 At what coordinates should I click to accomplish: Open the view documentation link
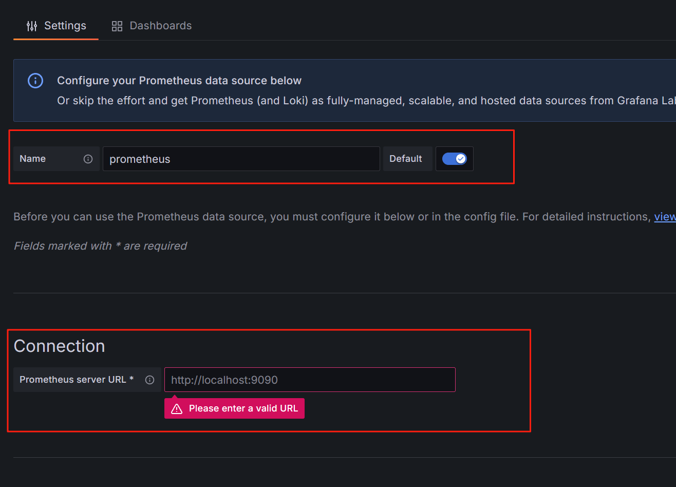[x=665, y=217]
